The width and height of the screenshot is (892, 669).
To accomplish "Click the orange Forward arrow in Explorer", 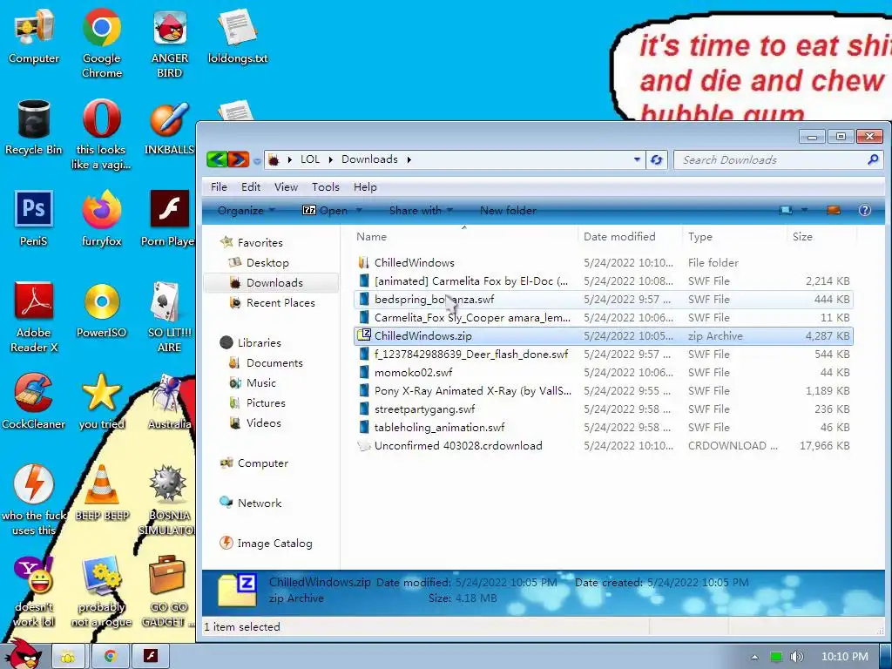I will (239, 159).
